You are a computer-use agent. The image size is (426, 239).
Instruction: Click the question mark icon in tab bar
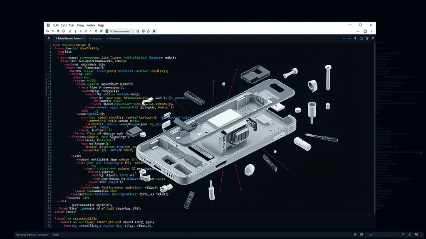click(x=355, y=39)
